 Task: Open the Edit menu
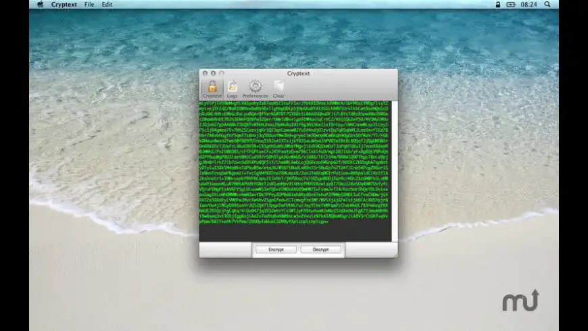tap(107, 5)
